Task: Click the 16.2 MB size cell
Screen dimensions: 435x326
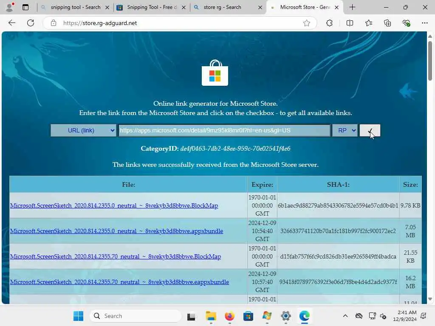Action: [x=410, y=282]
